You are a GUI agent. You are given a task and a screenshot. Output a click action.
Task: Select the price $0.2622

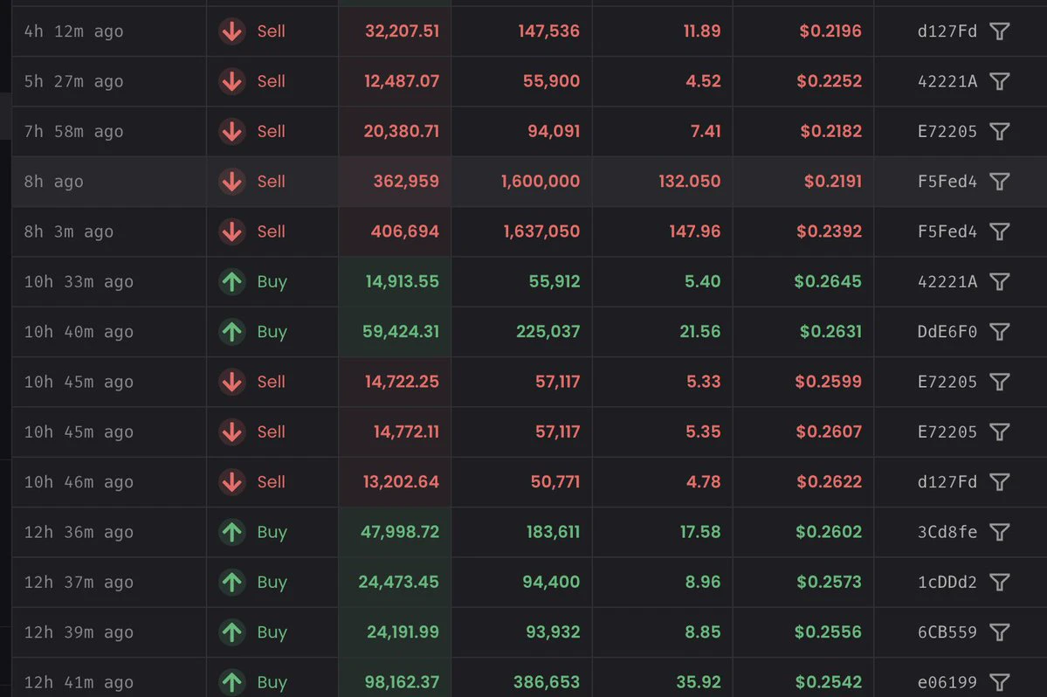click(x=829, y=482)
